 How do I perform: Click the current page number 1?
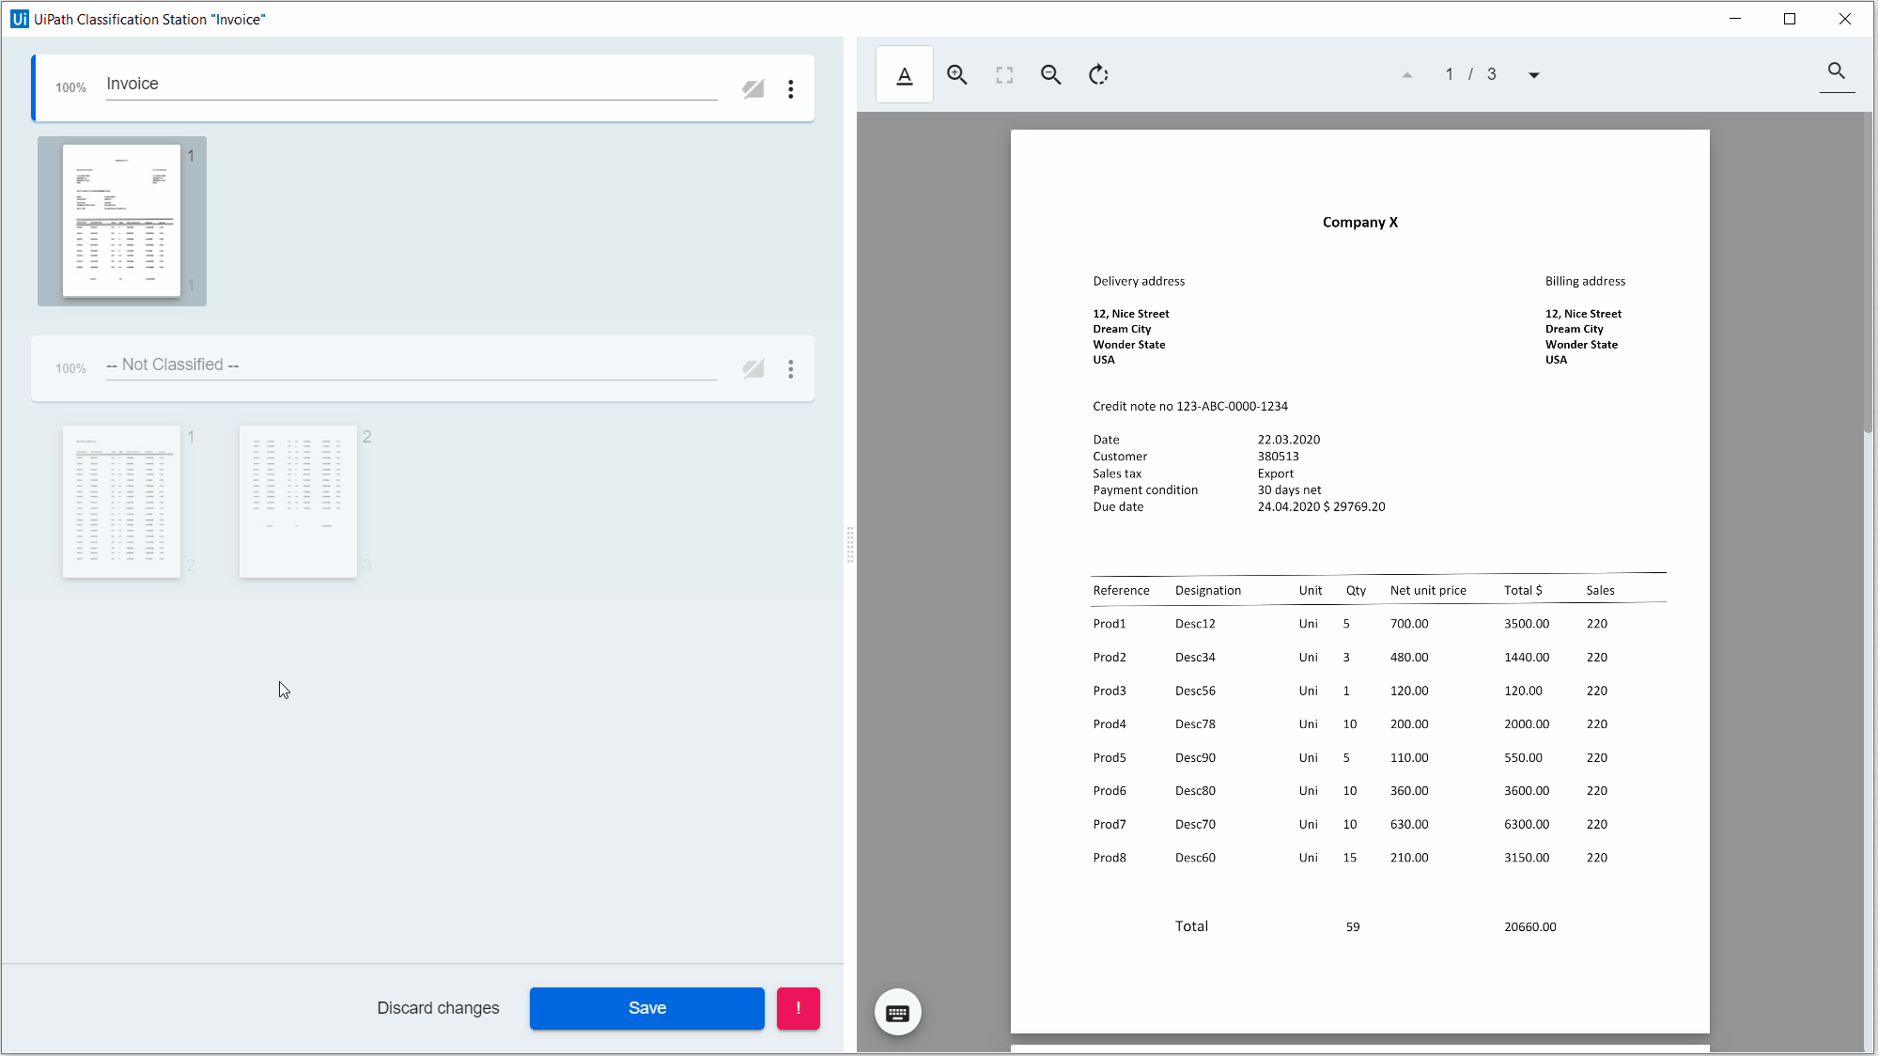point(1450,74)
